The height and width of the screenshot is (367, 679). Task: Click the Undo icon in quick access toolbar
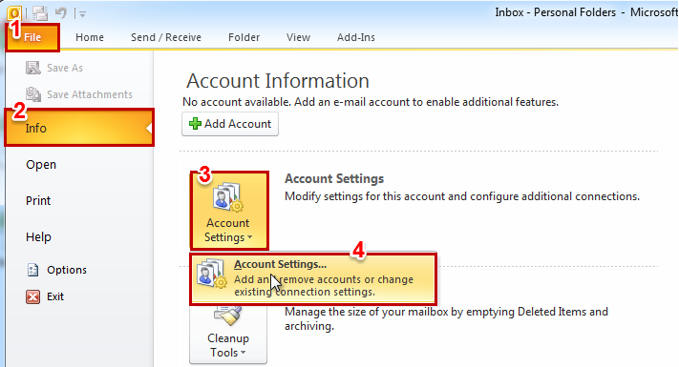pos(61,13)
